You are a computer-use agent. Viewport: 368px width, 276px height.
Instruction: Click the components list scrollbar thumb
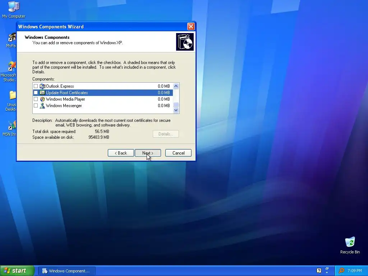coord(176,105)
